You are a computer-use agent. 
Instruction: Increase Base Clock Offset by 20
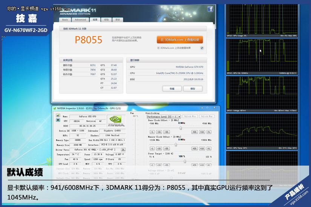point(195,132)
